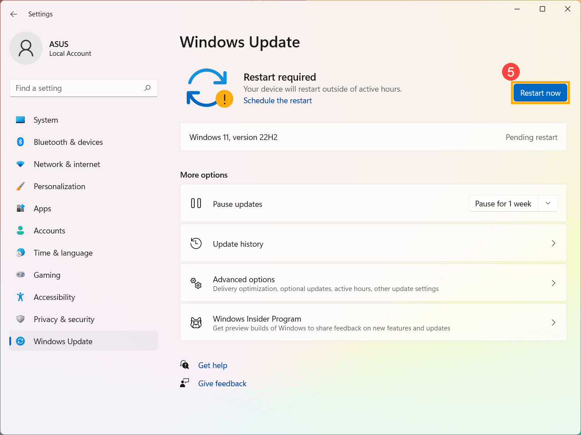Go to Time & language settings
The height and width of the screenshot is (435, 581).
(63, 253)
